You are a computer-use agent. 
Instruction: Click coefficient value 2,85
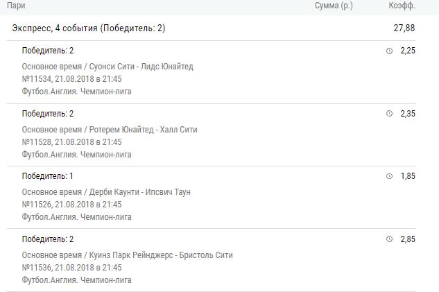coord(408,239)
